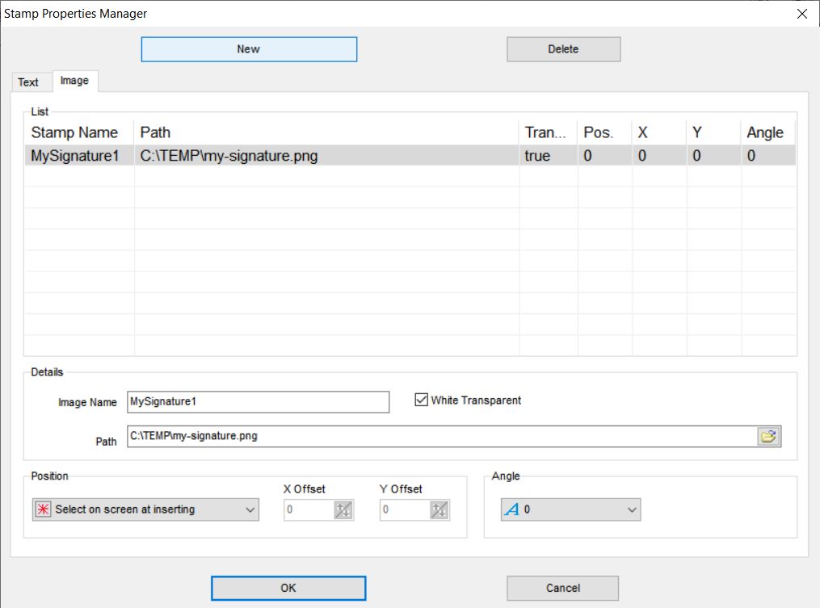Image resolution: width=820 pixels, height=608 pixels.
Task: Click the Y column header
Action: [x=713, y=132]
